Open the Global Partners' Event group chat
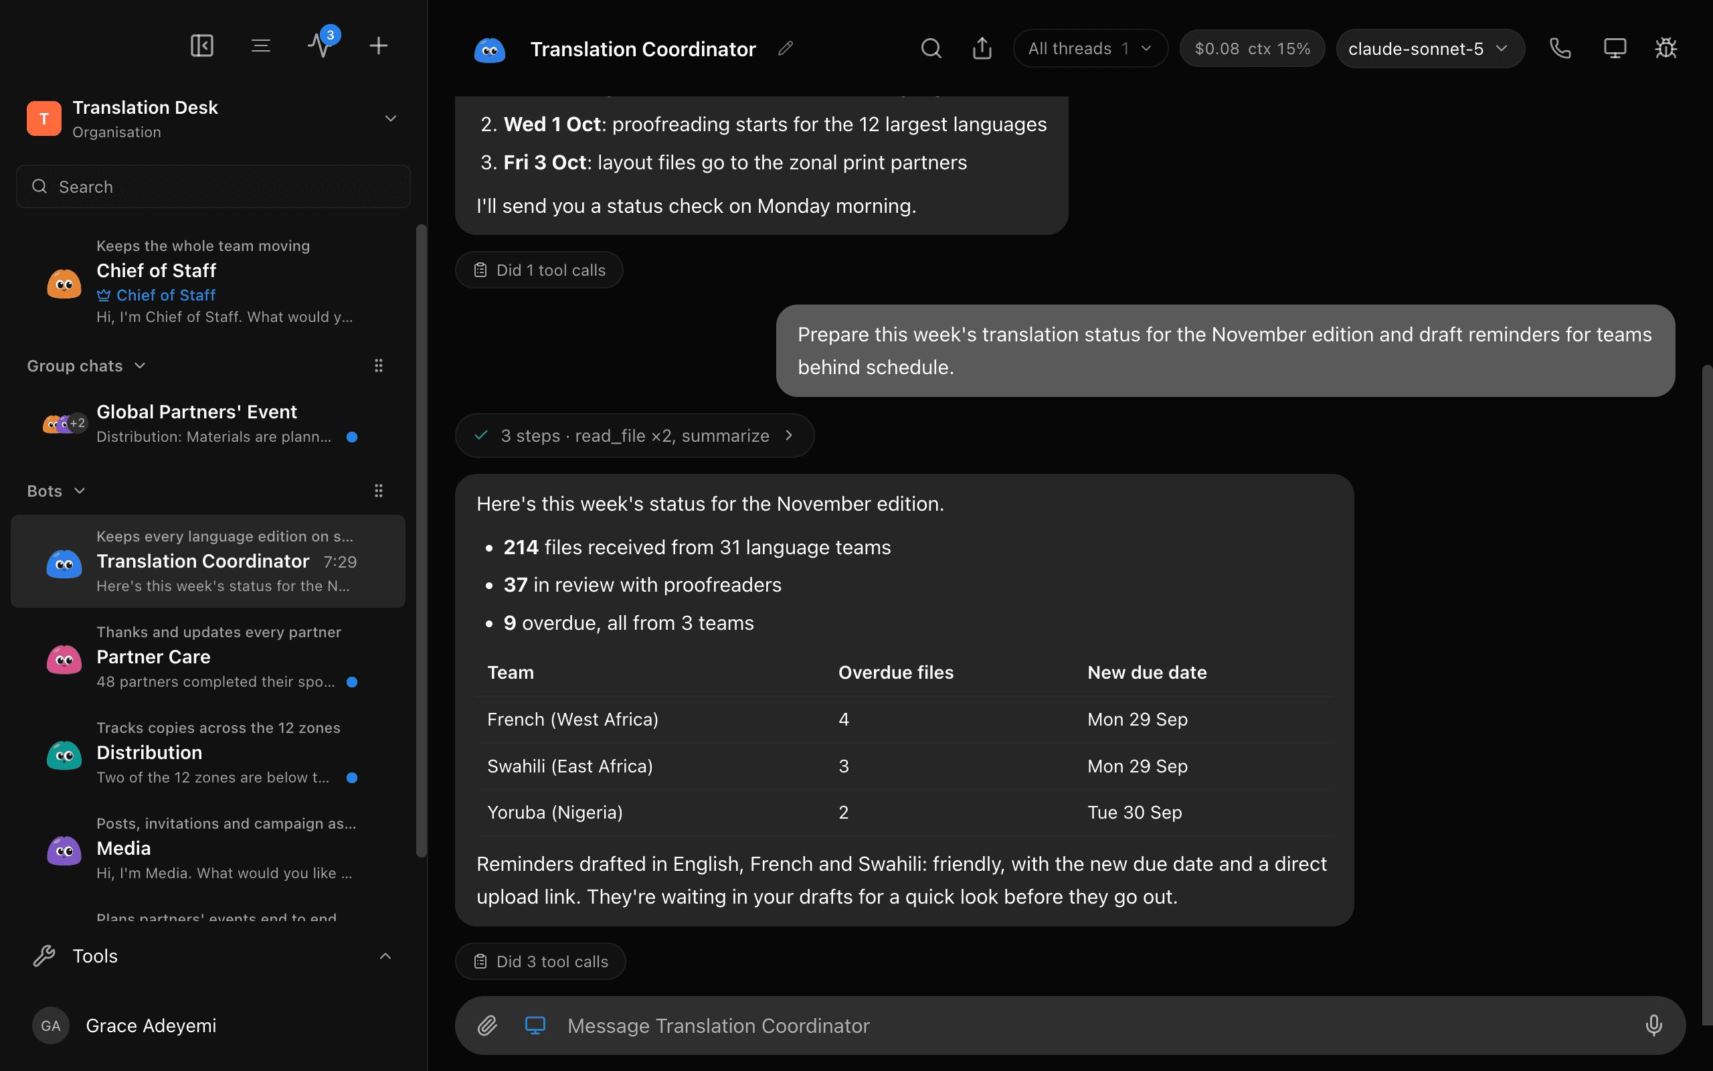This screenshot has width=1713, height=1071. tap(208, 424)
